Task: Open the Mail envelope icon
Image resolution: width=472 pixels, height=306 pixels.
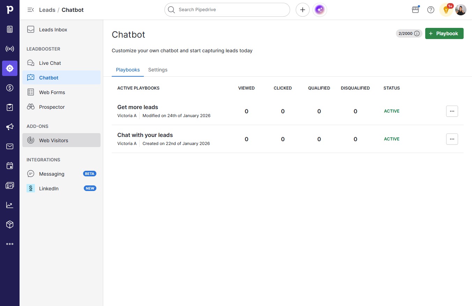Action: click(x=10, y=146)
